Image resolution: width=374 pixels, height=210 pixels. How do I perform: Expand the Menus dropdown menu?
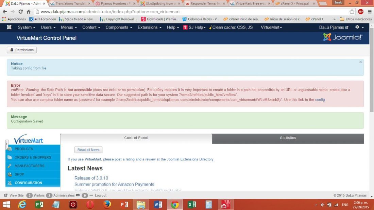pos(69,27)
